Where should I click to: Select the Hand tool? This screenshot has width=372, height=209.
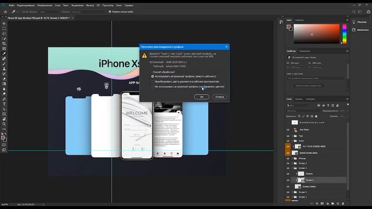point(4,119)
